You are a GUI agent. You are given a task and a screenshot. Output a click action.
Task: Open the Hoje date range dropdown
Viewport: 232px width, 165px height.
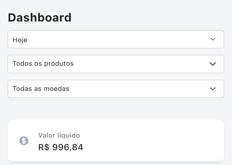[x=116, y=39]
